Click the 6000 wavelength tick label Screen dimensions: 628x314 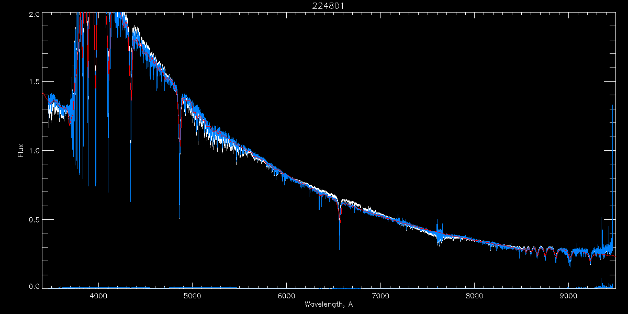point(286,296)
